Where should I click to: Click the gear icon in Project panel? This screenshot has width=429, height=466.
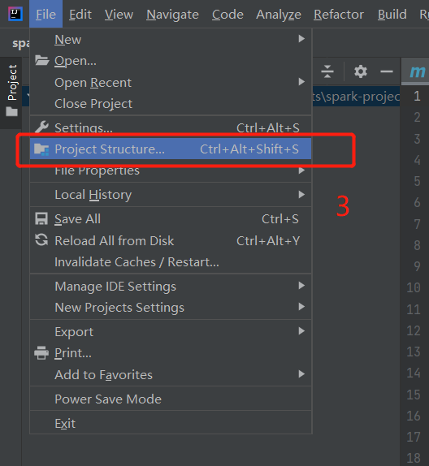[361, 71]
